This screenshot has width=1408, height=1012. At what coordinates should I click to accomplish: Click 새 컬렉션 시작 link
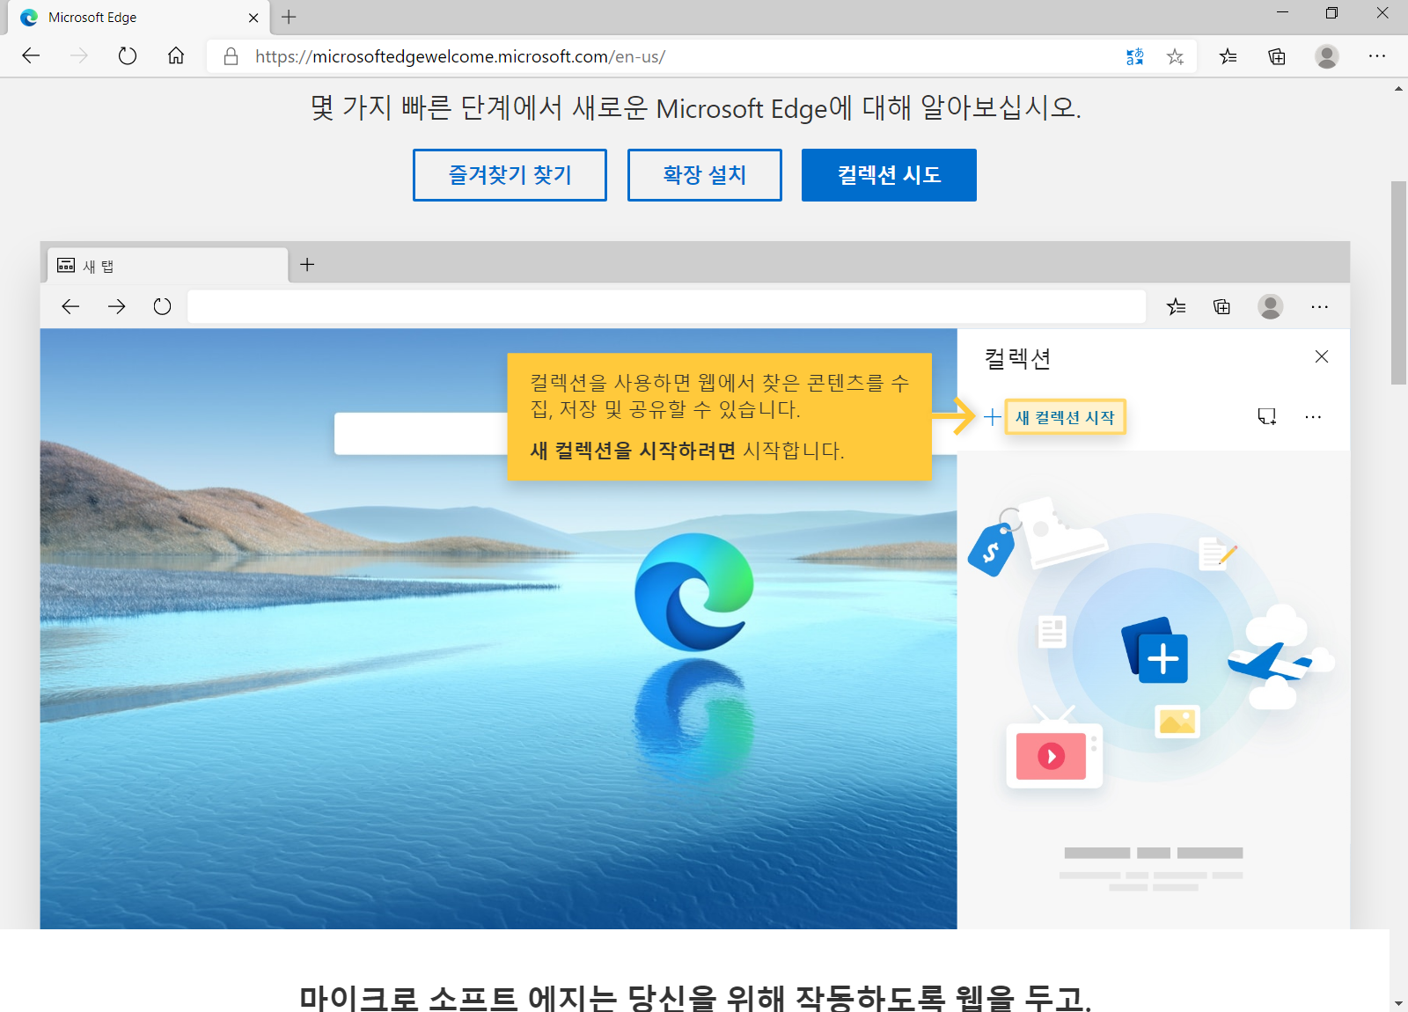pos(1065,417)
